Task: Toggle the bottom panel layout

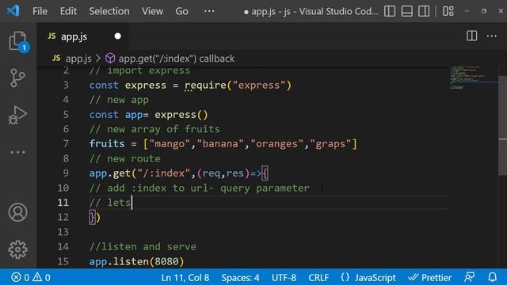Action: coord(406,11)
